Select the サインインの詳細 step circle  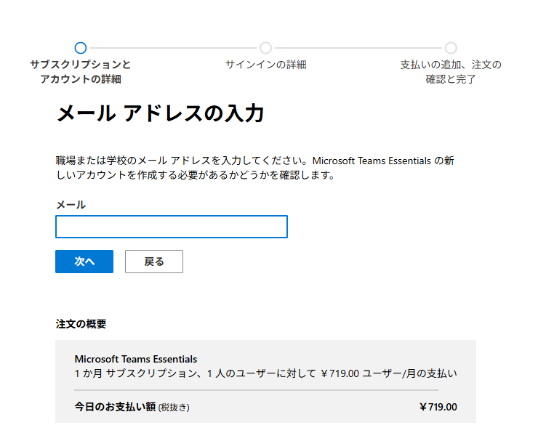tap(265, 48)
